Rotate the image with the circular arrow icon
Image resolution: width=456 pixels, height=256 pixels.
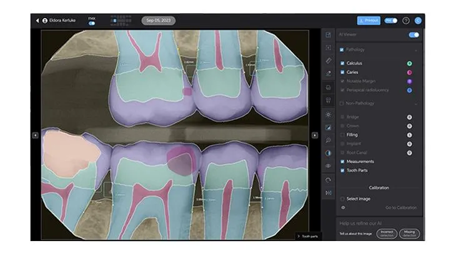[328, 180]
